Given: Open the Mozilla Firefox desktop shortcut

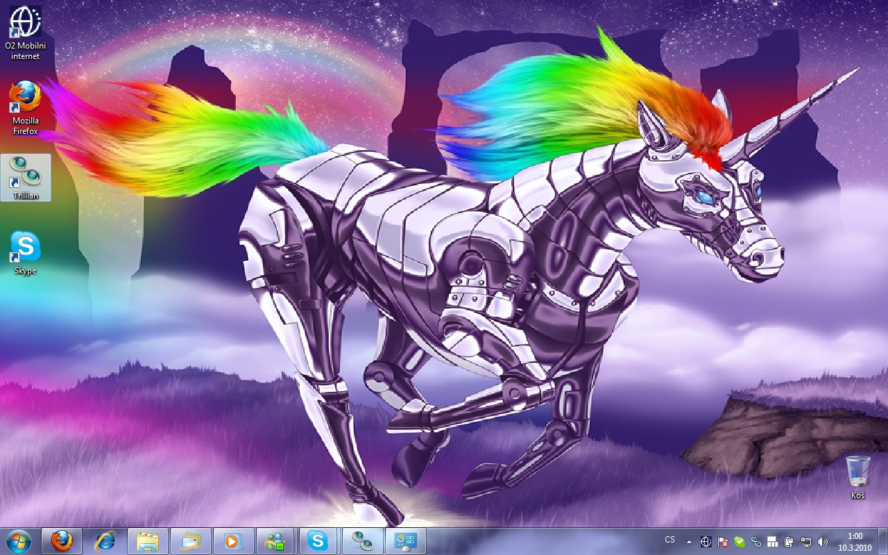Looking at the screenshot, I should [x=26, y=108].
